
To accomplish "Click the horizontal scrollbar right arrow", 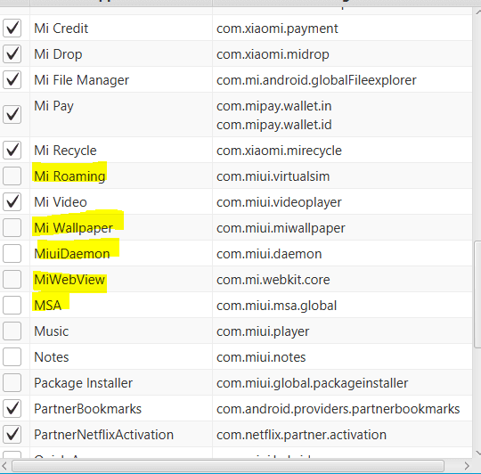I will (x=467, y=466).
